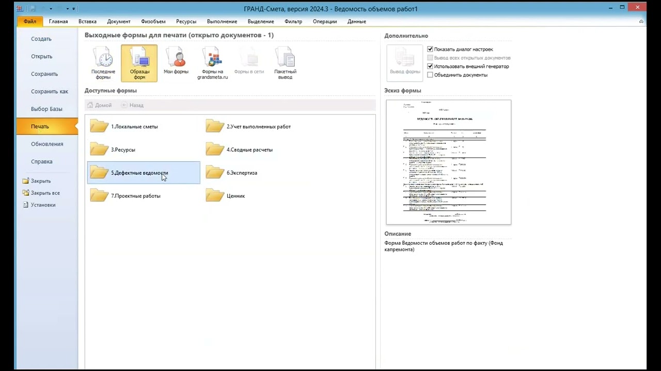Switch to the Главная tab
This screenshot has height=371, width=661.
tap(58, 21)
